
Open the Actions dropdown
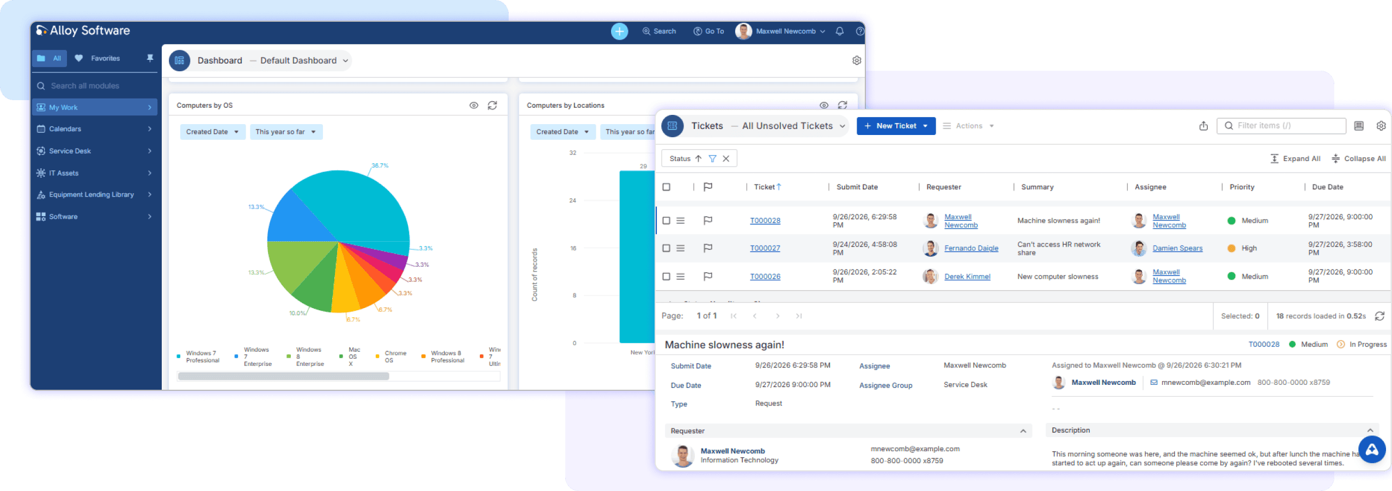[969, 126]
